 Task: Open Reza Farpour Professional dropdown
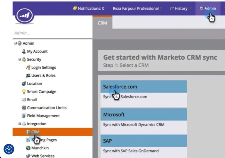(137, 8)
